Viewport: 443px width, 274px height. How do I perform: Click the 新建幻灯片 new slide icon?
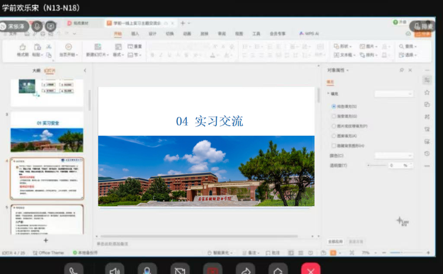[x=98, y=47]
